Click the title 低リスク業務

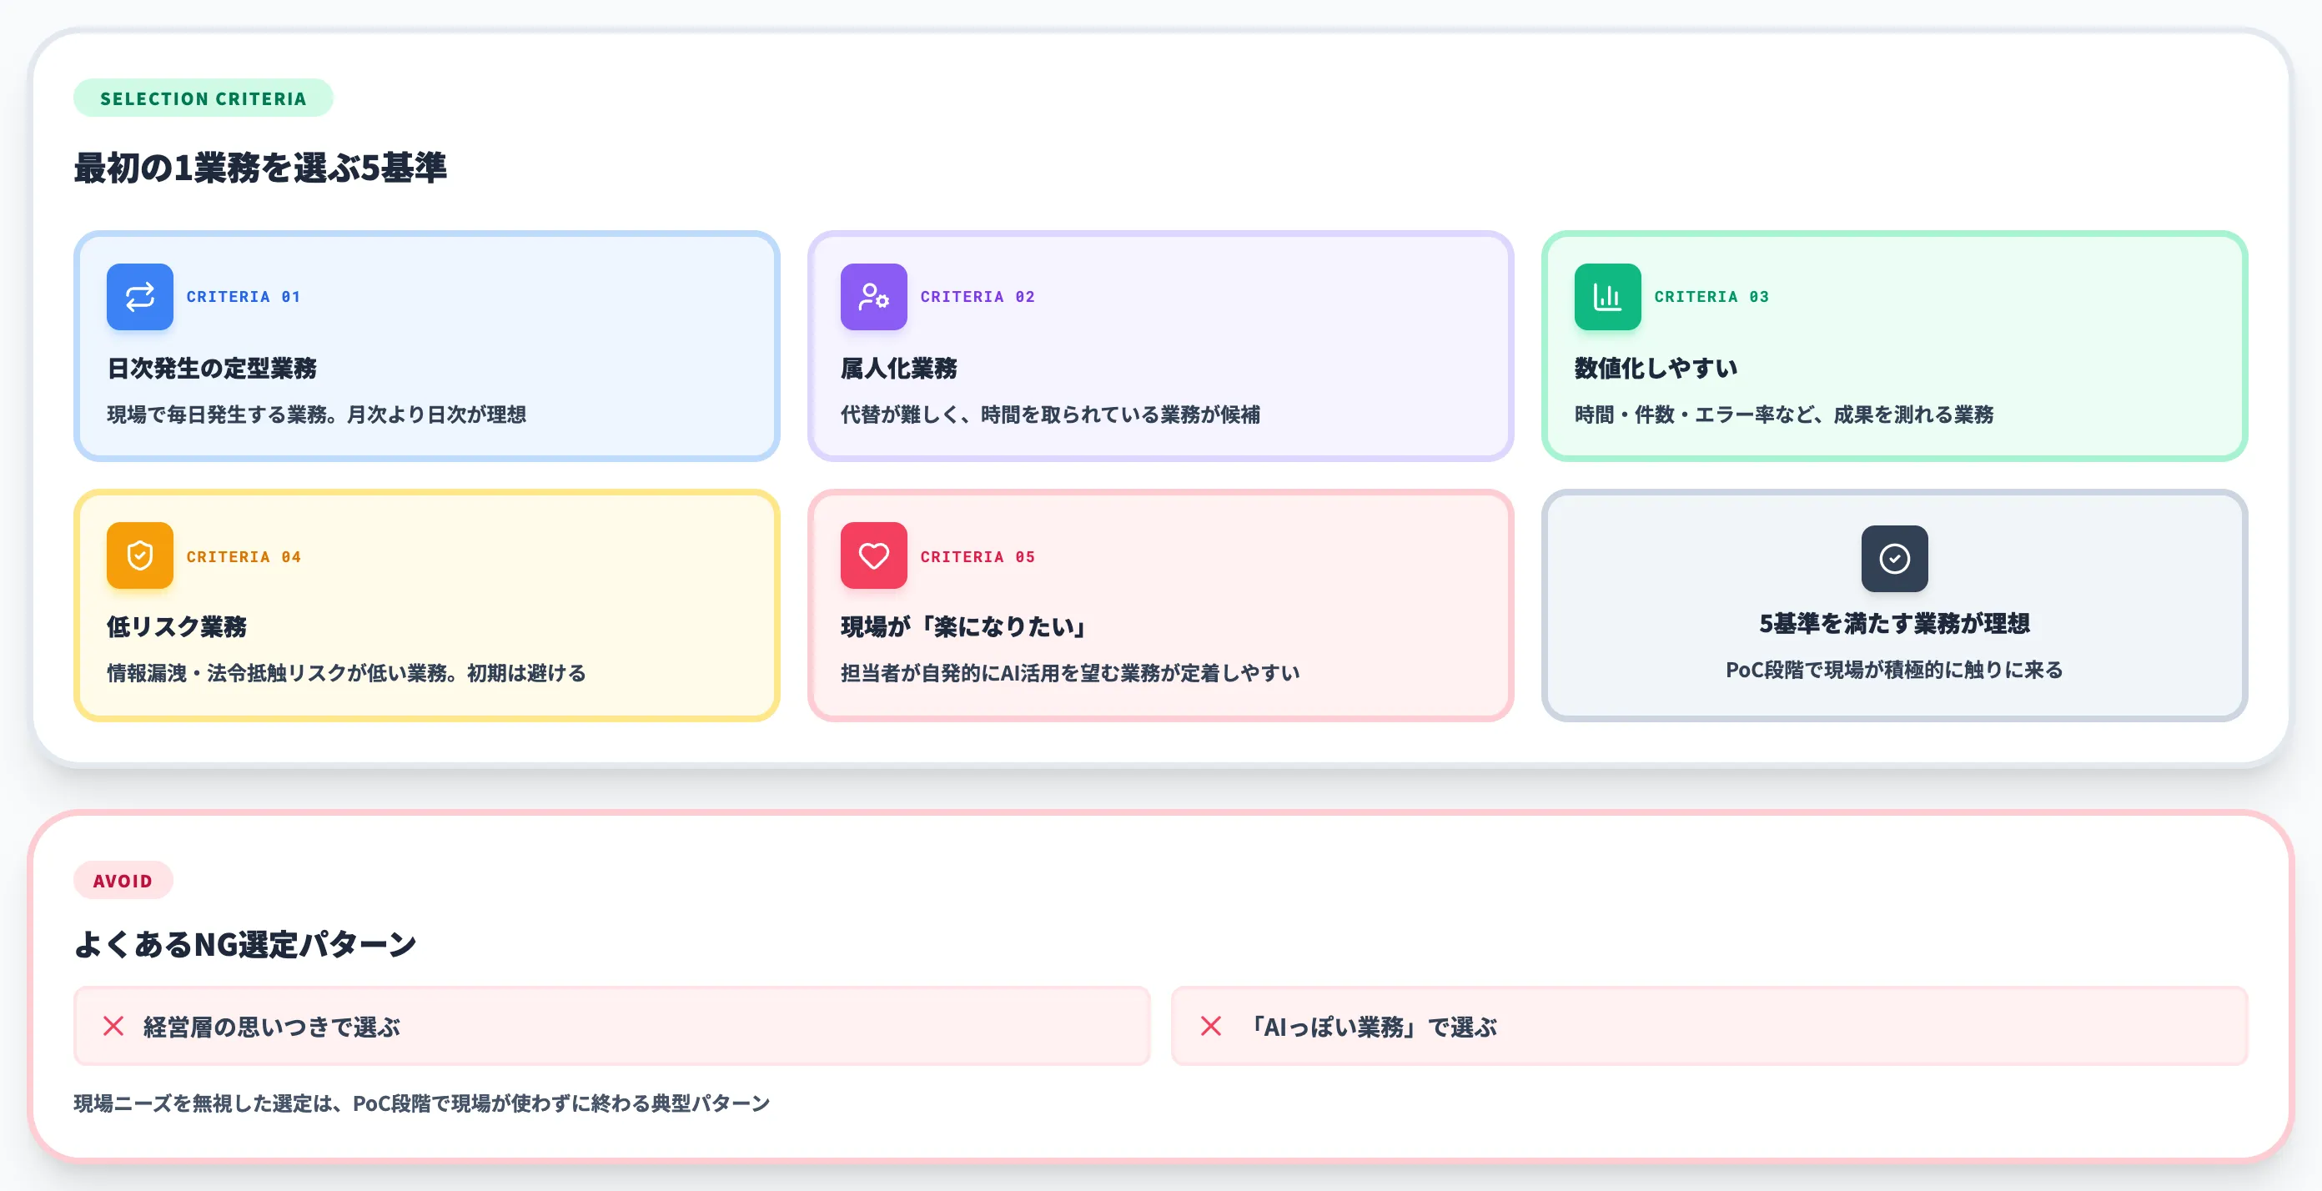tap(177, 626)
